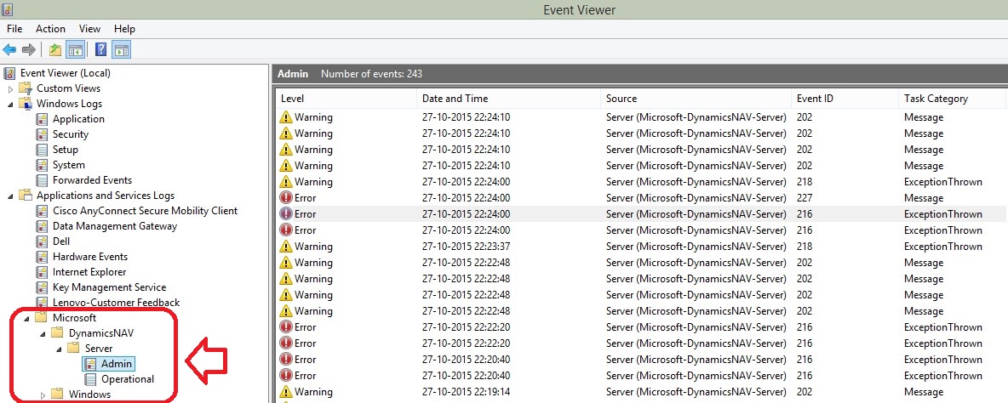Sort events by Event ID column header
This screenshot has height=403, width=1008.
(x=815, y=99)
